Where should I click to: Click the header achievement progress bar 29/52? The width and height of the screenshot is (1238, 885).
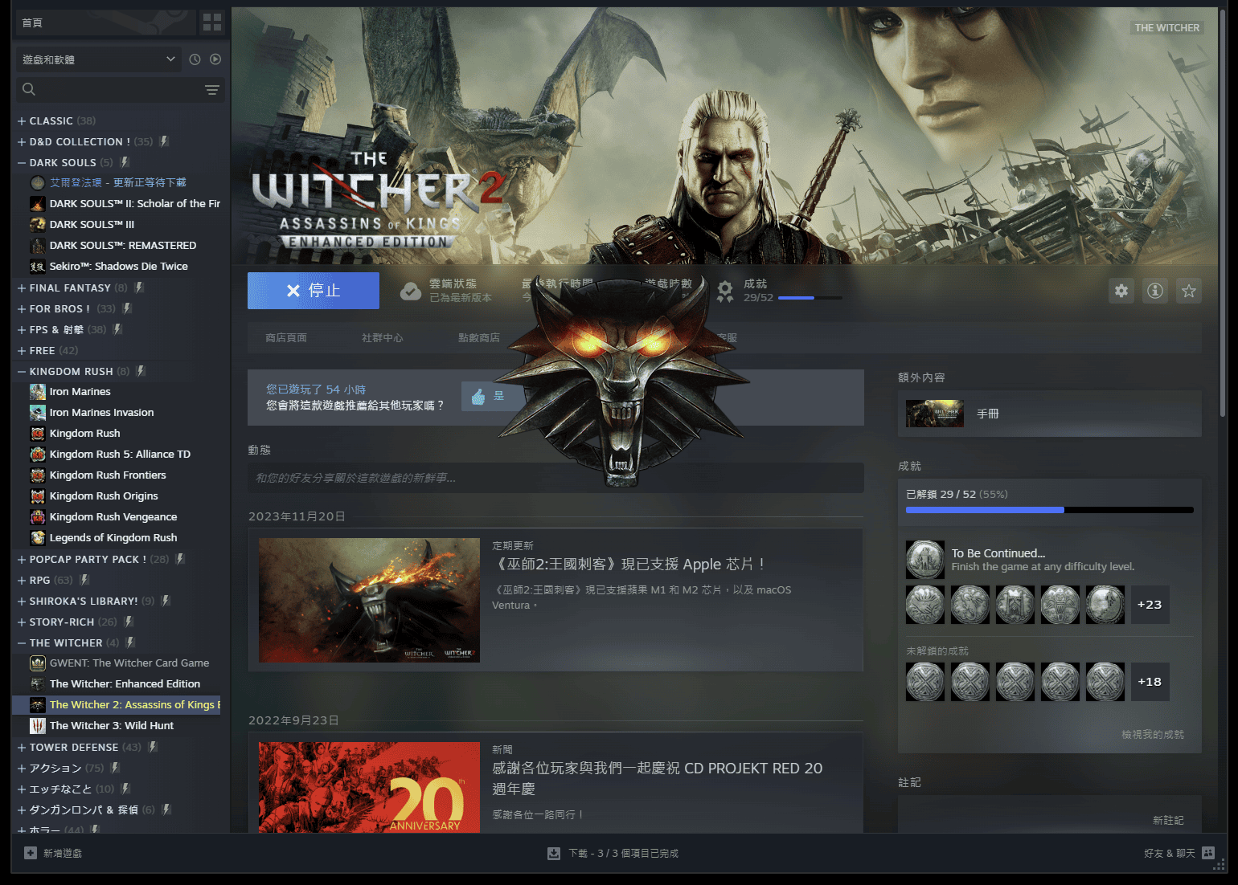click(810, 298)
